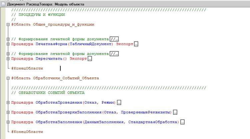The height and width of the screenshot is (139, 250).
Task: Click the 'ПРОЦЕДУРЫ И ФУНКЦИИ' comment line
Action: coord(38,15)
